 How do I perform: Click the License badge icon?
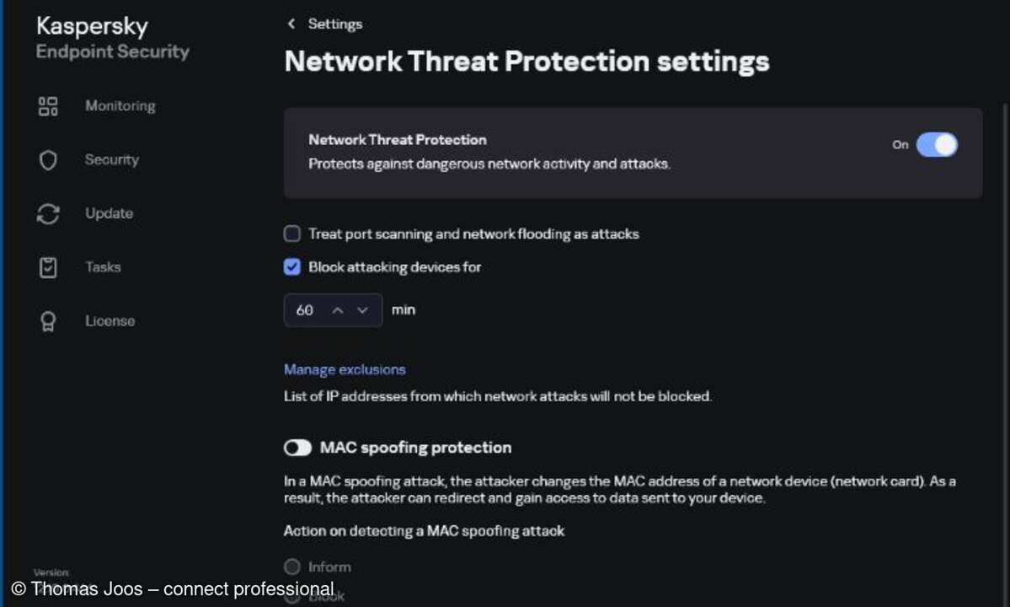(x=48, y=320)
